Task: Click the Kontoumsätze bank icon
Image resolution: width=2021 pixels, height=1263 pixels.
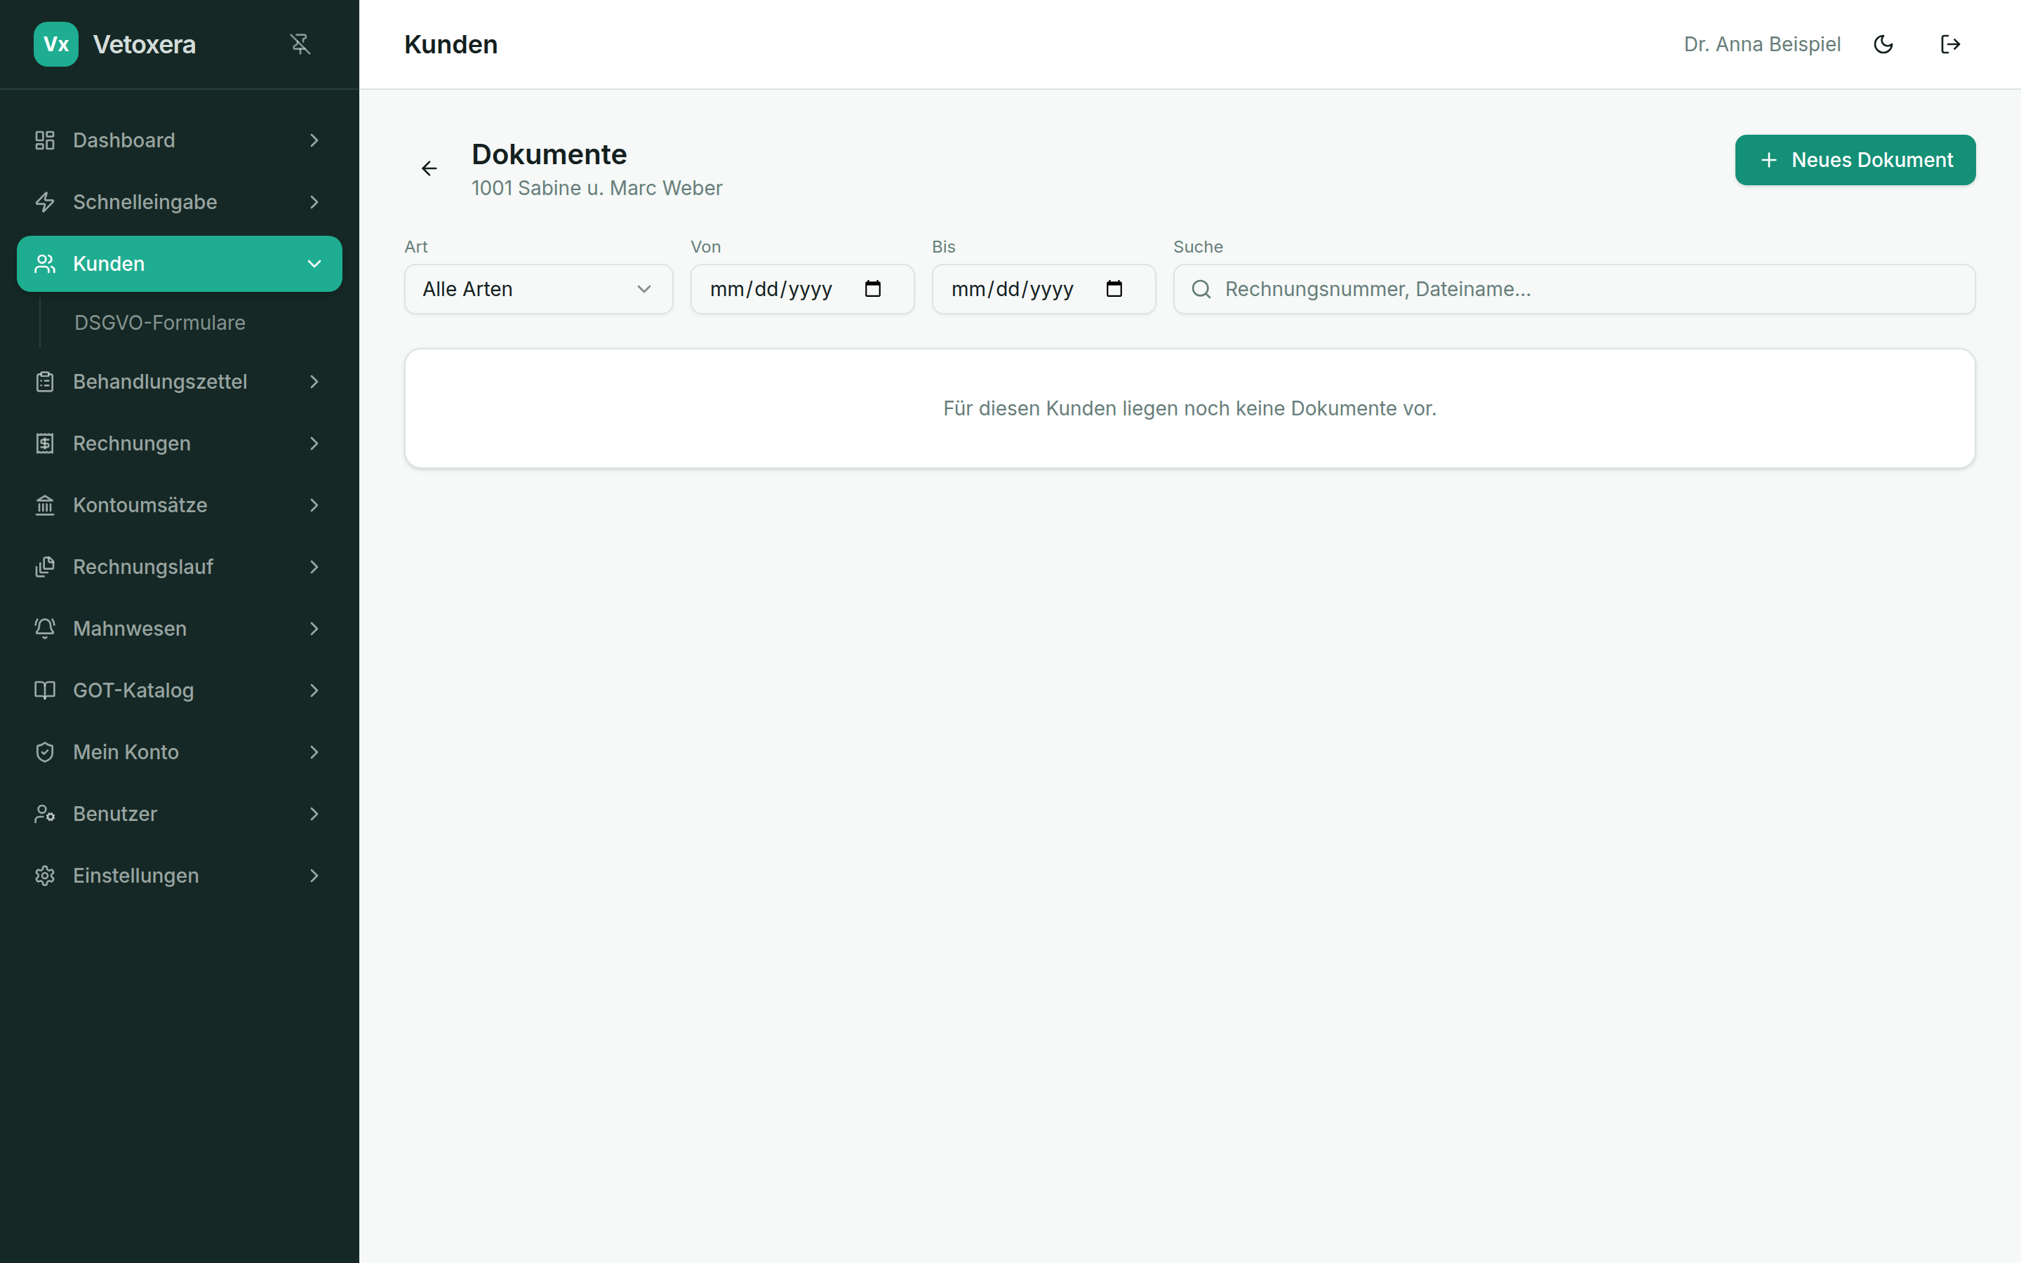Action: pos(45,505)
